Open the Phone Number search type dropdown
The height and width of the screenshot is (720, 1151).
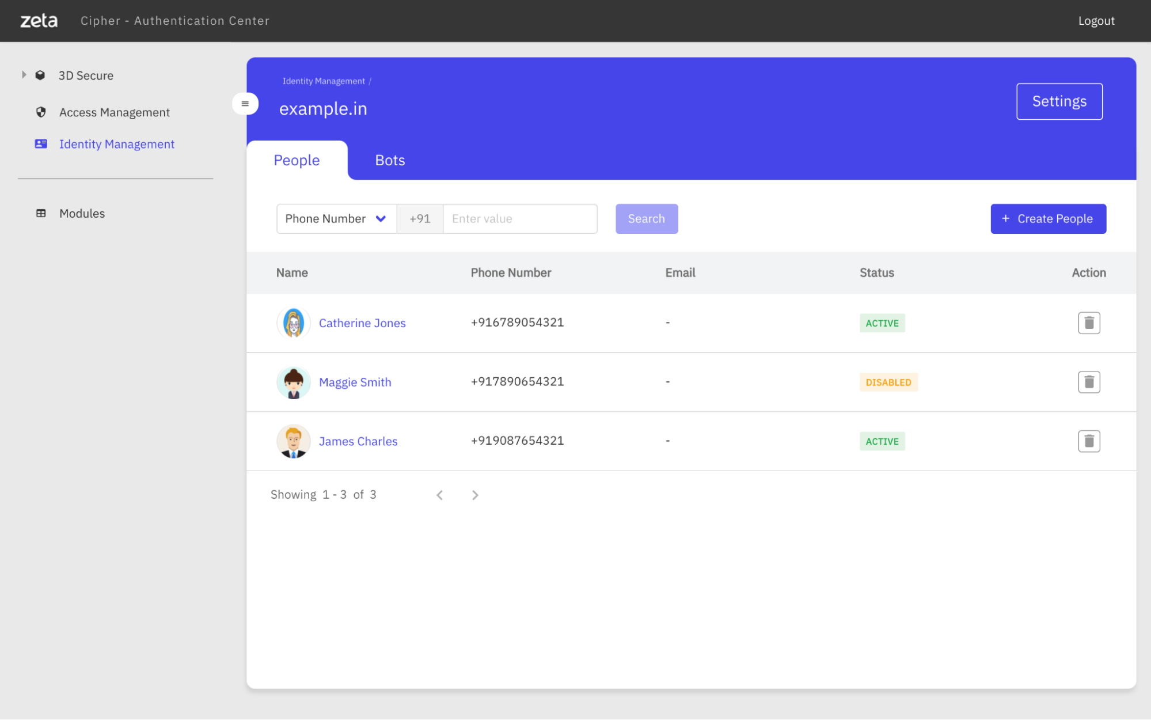[x=336, y=218]
